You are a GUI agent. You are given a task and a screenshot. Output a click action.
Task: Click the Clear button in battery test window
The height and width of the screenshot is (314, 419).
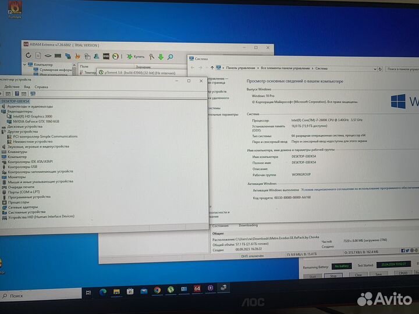[x=358, y=274]
